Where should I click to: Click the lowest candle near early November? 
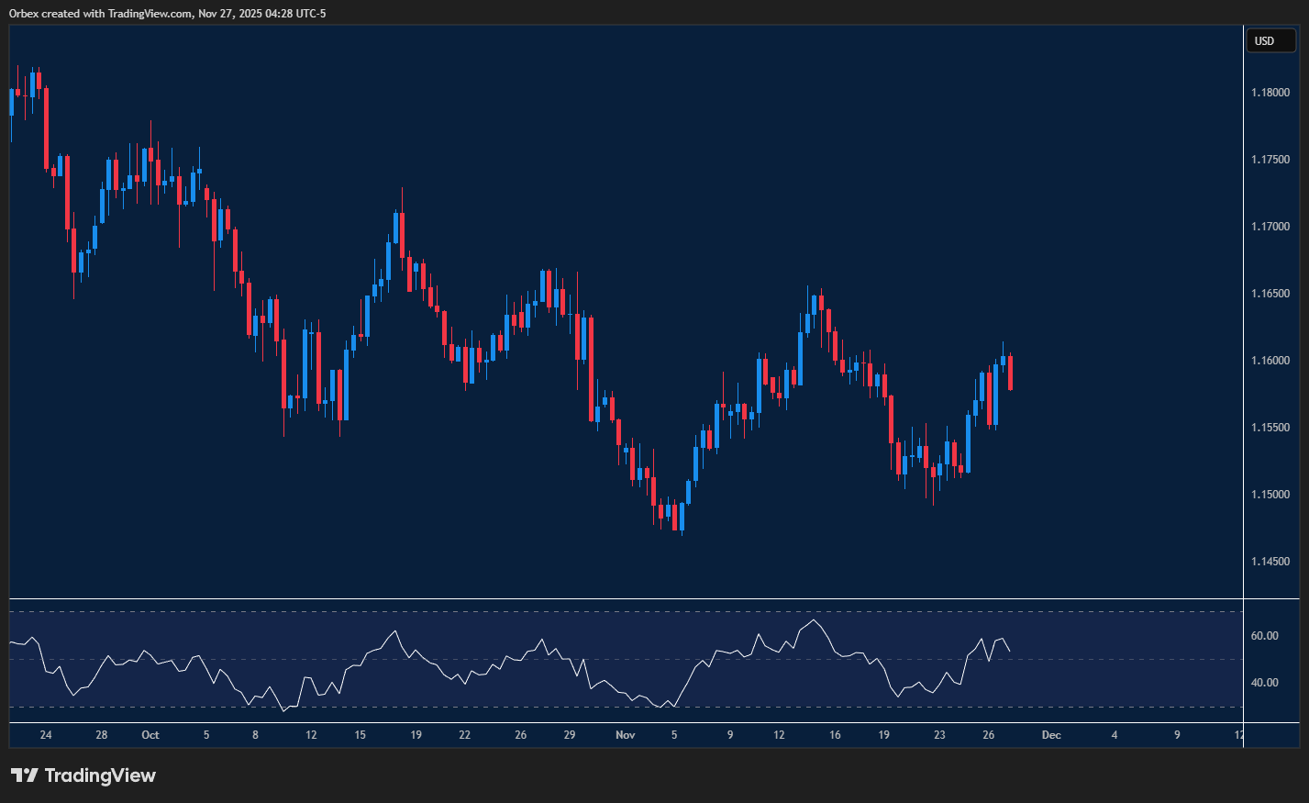pos(682,517)
